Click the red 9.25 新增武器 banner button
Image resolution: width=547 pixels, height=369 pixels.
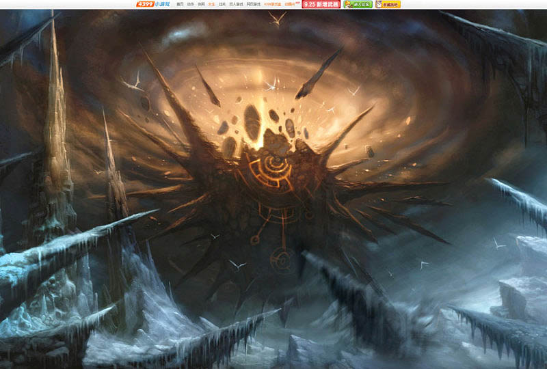321,4
